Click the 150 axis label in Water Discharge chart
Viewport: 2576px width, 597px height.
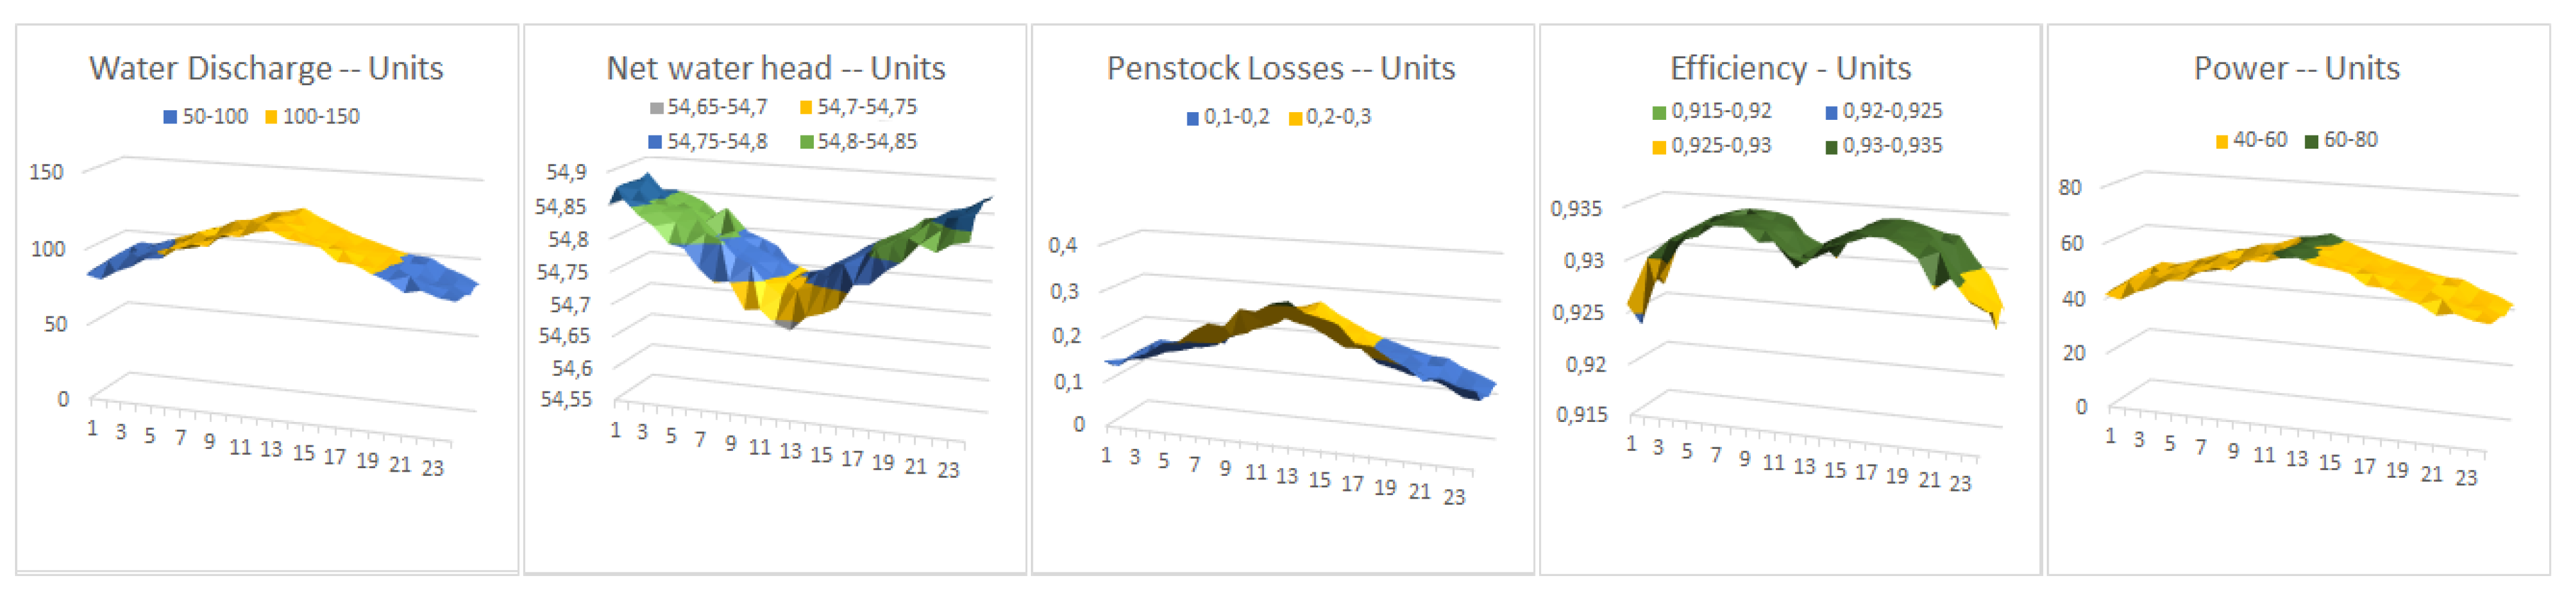click(x=46, y=172)
